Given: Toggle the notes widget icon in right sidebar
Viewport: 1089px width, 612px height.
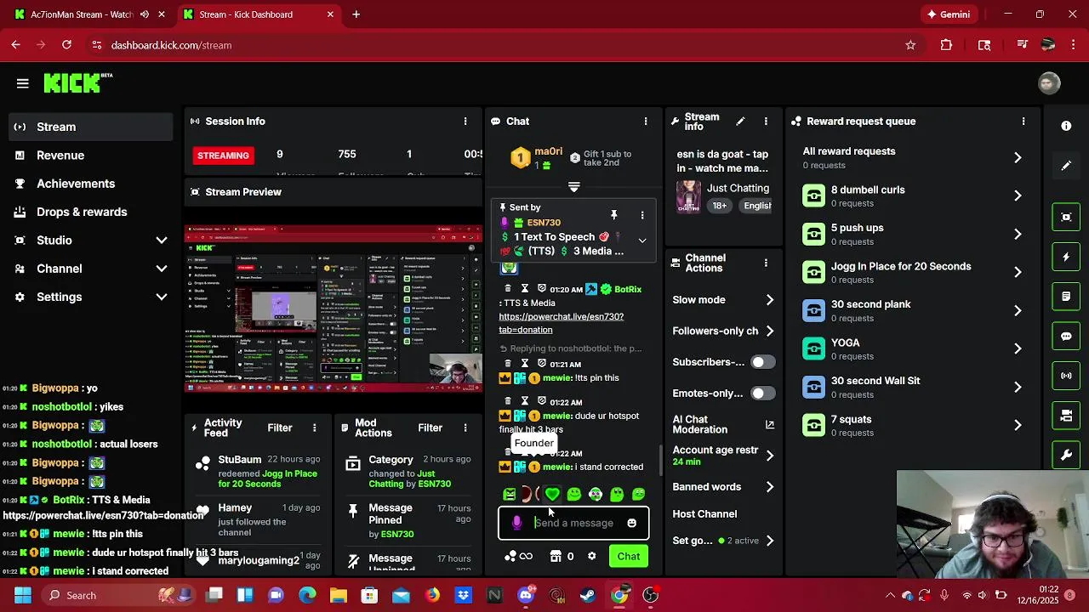Looking at the screenshot, I should [1066, 297].
